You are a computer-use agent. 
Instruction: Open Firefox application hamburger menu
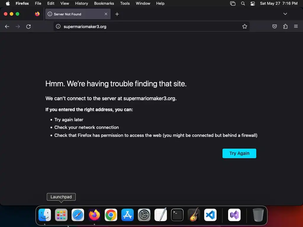(296, 26)
